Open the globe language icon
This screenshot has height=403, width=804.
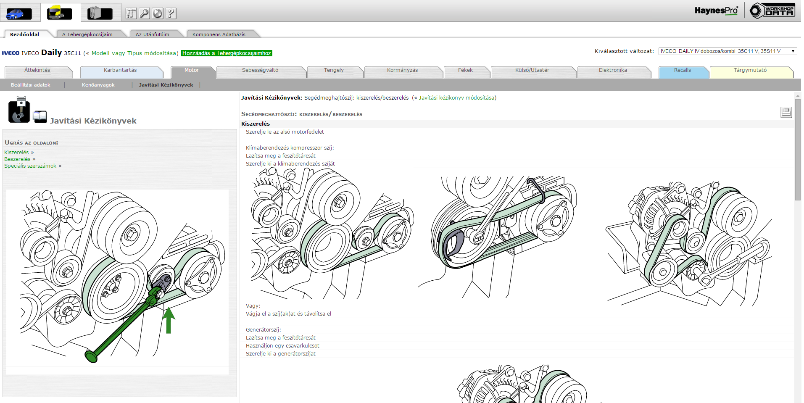[158, 14]
